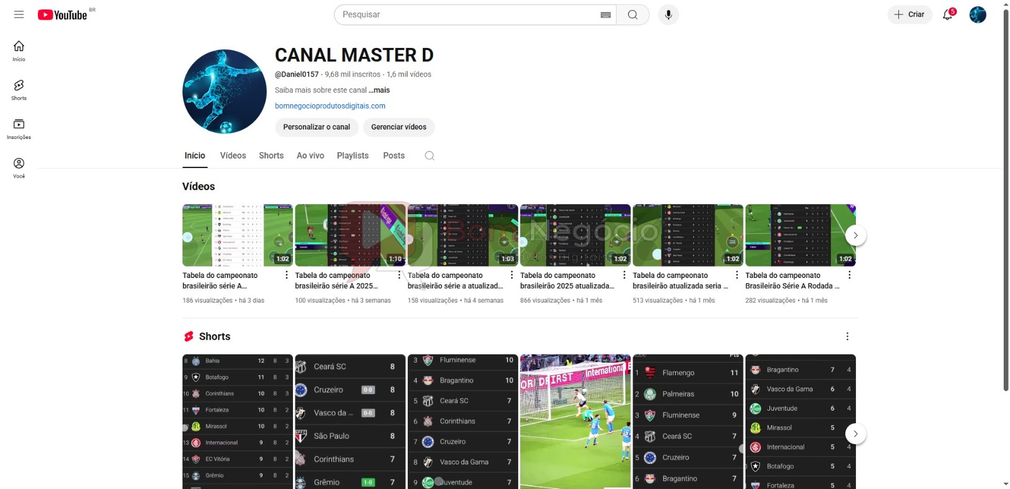The width and height of the screenshot is (1010, 489).
Task: Play the video thumbnail from 3 dias ago
Action: [237, 235]
